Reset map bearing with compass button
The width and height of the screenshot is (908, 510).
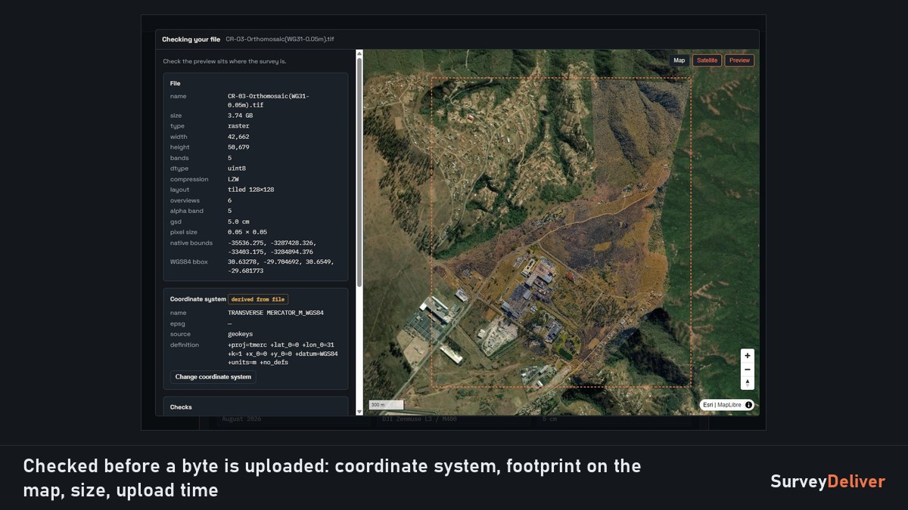(748, 383)
